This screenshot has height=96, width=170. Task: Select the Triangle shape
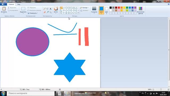(x=76, y=8)
